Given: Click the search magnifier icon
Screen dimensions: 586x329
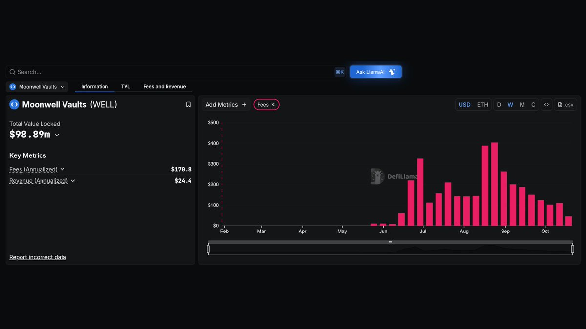Looking at the screenshot, I should point(13,72).
